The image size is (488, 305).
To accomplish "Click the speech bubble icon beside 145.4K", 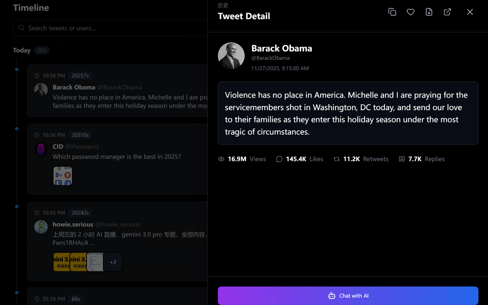I will pyautogui.click(x=279, y=159).
